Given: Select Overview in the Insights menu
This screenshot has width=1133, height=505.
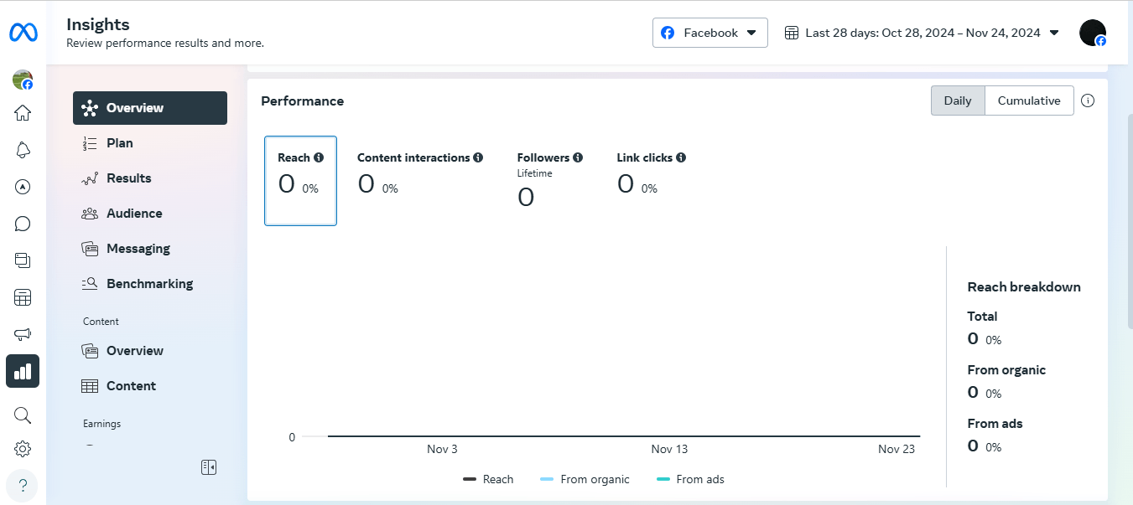Looking at the screenshot, I should [x=150, y=108].
